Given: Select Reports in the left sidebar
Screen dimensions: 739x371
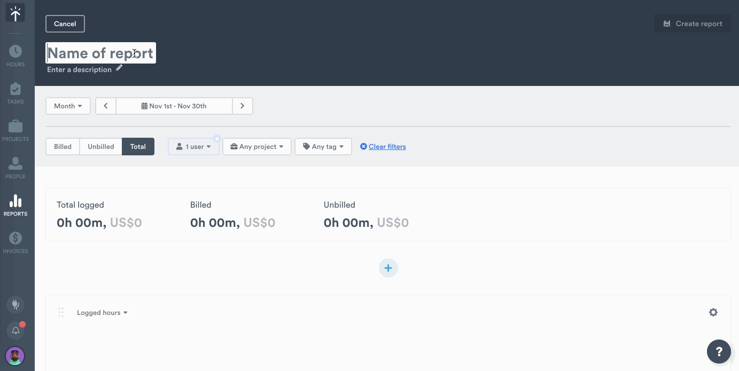Looking at the screenshot, I should [x=15, y=204].
